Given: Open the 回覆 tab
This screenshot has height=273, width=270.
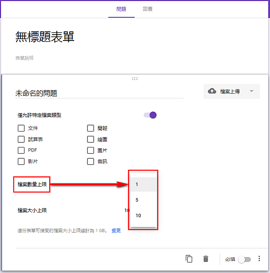Looking at the screenshot, I should (148, 9).
